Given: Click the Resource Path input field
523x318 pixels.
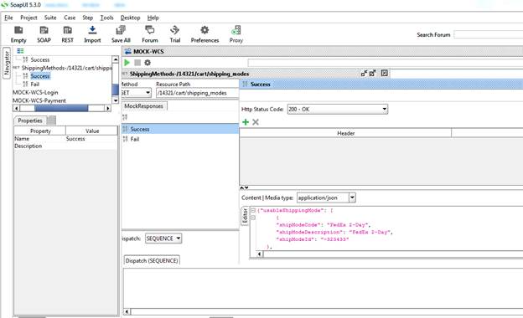Looking at the screenshot, I should tap(198, 93).
